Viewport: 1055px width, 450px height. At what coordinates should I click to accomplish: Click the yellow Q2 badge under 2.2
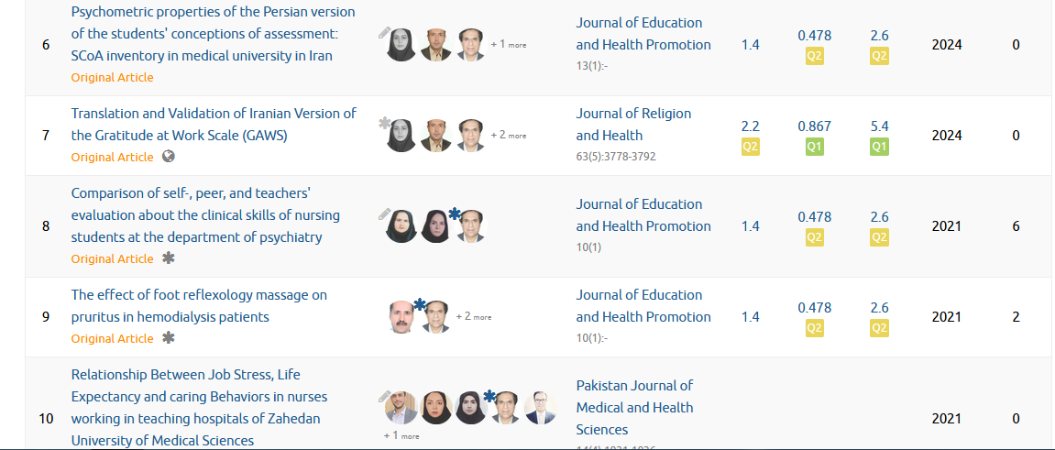(750, 146)
